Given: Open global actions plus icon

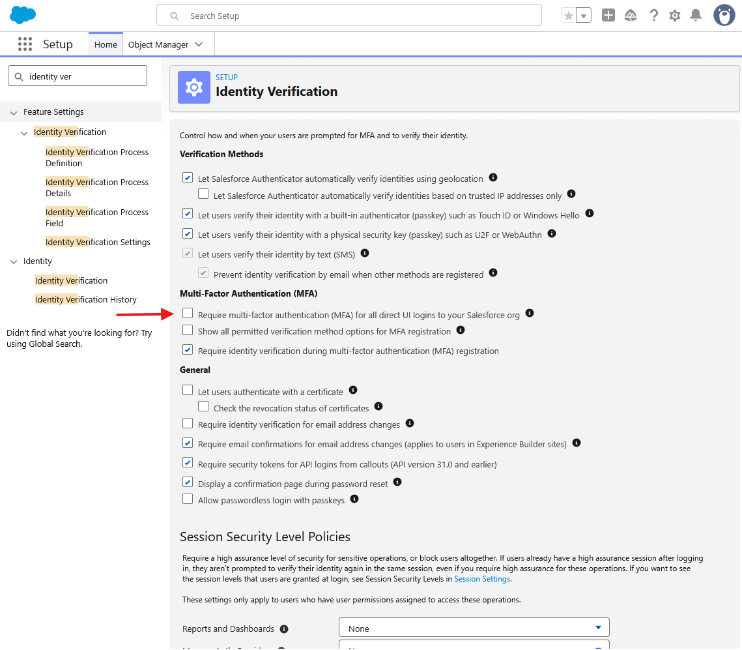Looking at the screenshot, I should coord(608,15).
